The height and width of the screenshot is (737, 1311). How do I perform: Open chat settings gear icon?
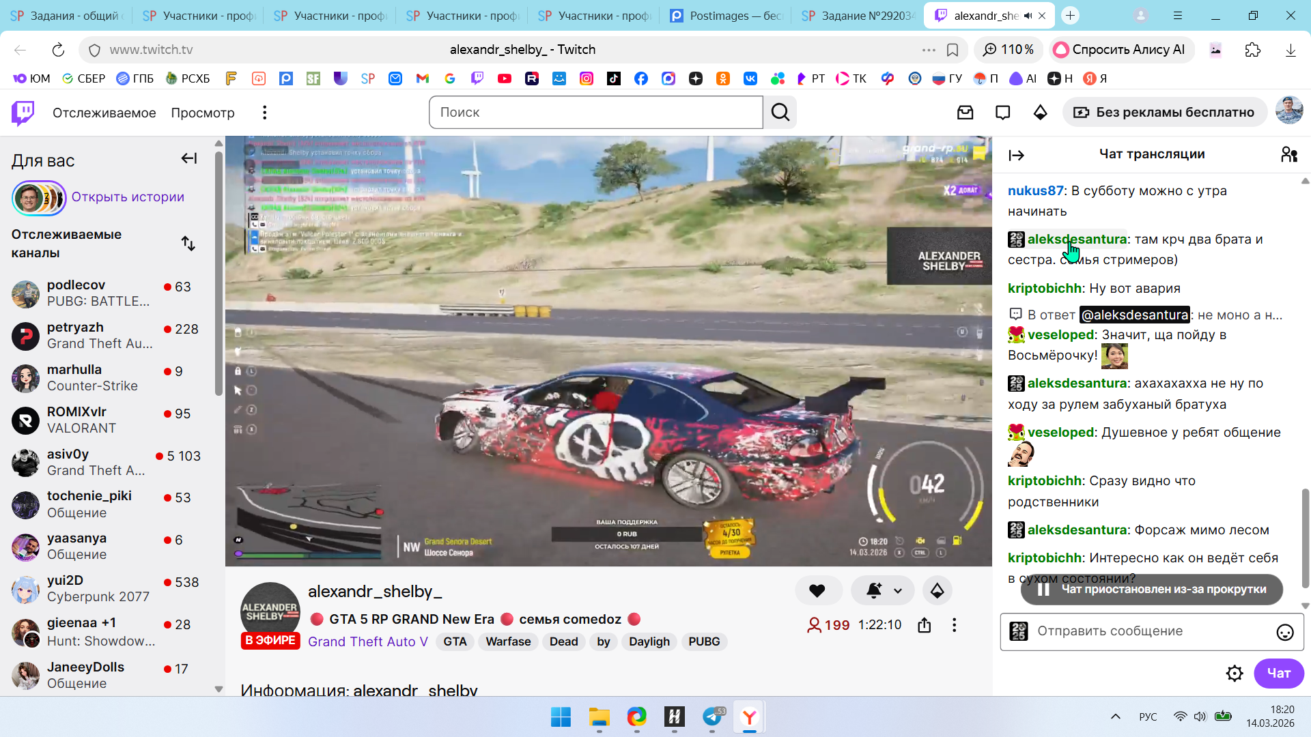1234,674
